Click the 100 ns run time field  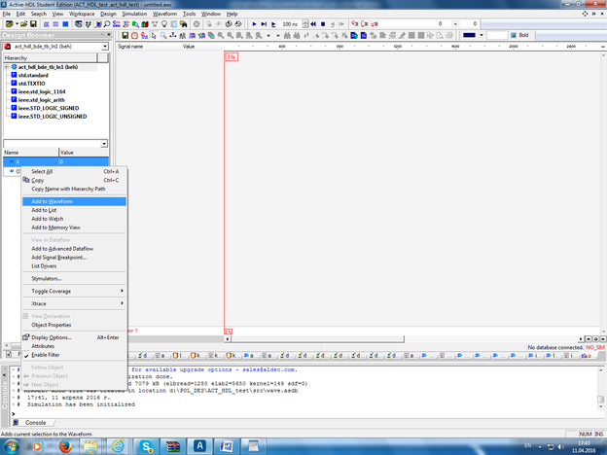[290, 24]
